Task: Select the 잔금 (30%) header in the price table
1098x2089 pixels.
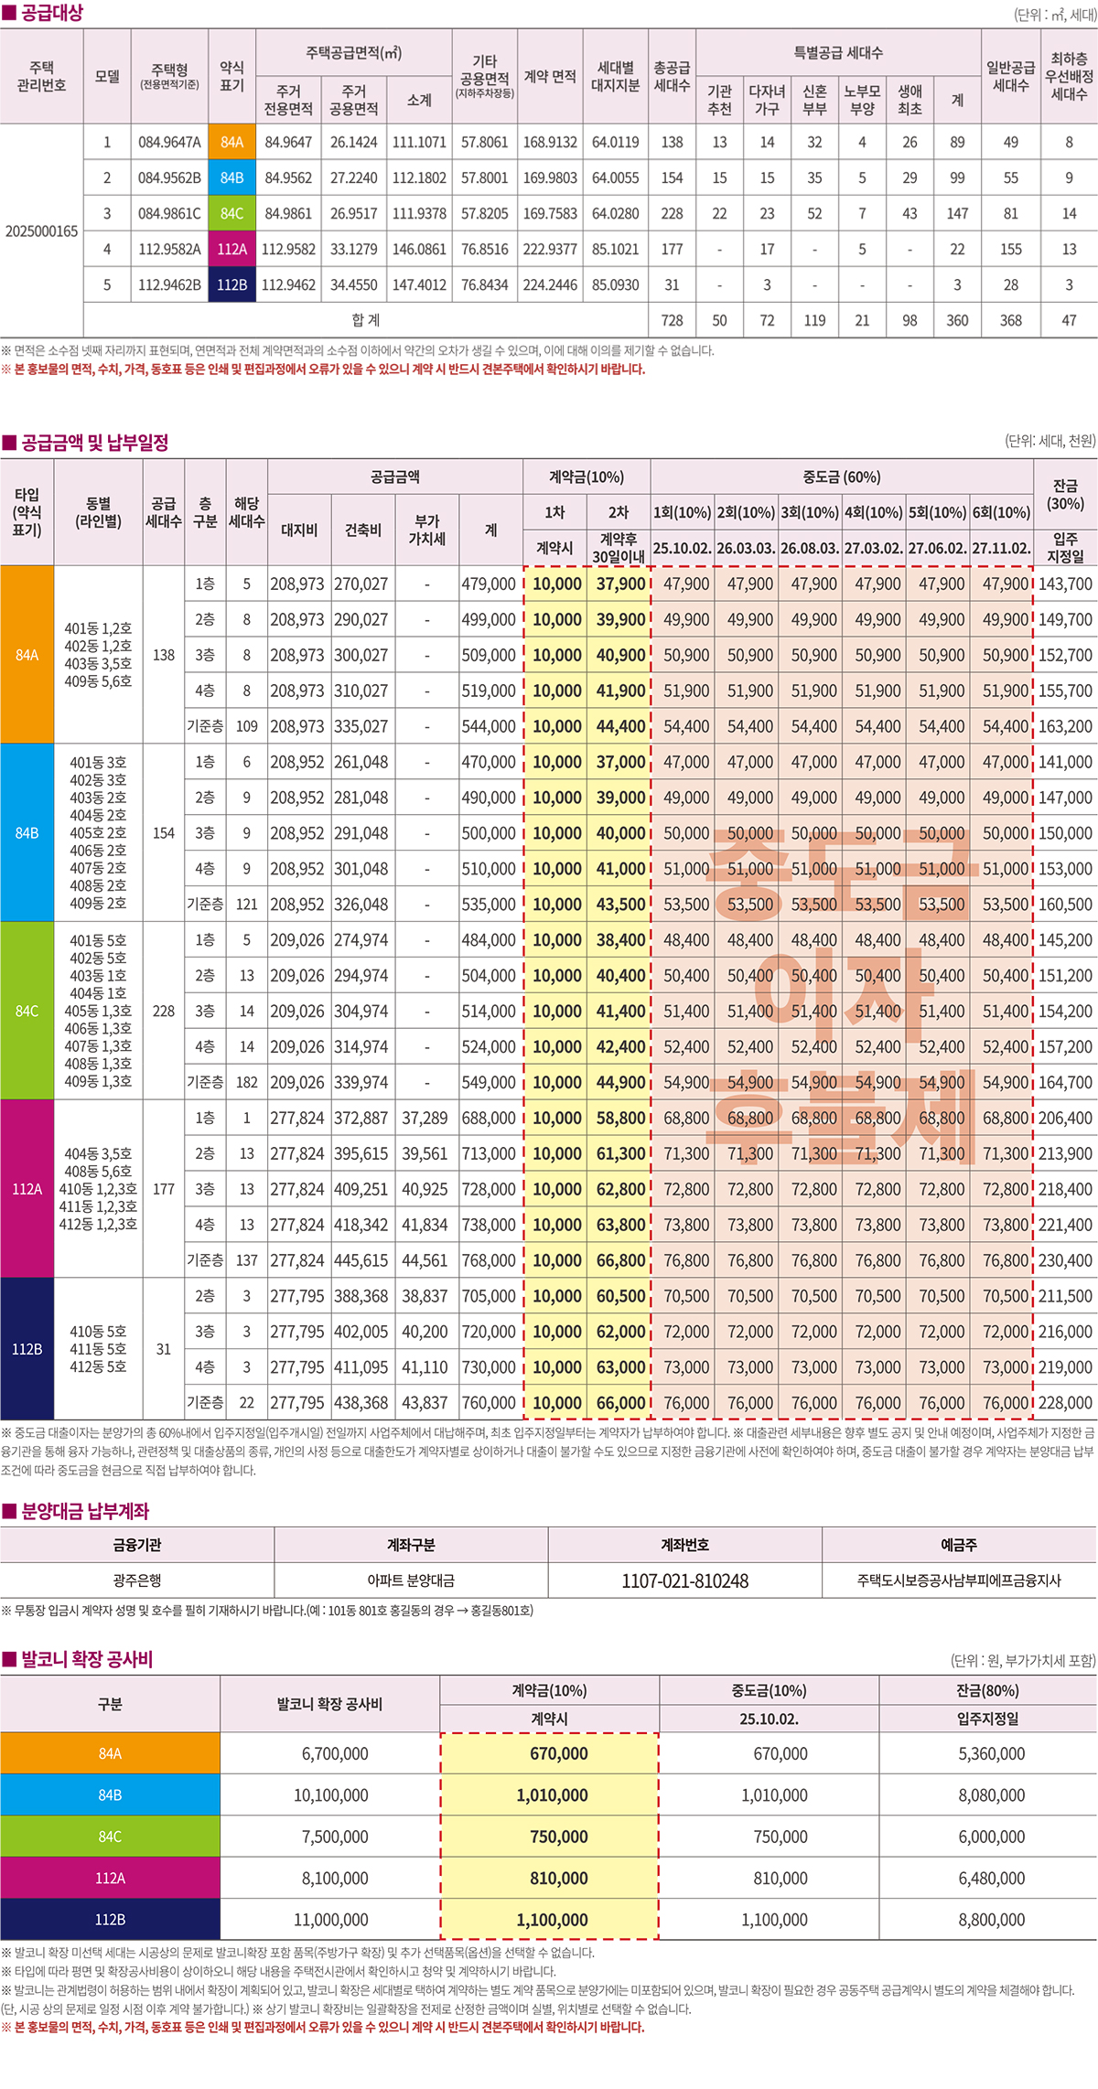Action: pyautogui.click(x=1065, y=494)
